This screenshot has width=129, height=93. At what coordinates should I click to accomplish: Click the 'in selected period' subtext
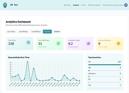pos(73,47)
